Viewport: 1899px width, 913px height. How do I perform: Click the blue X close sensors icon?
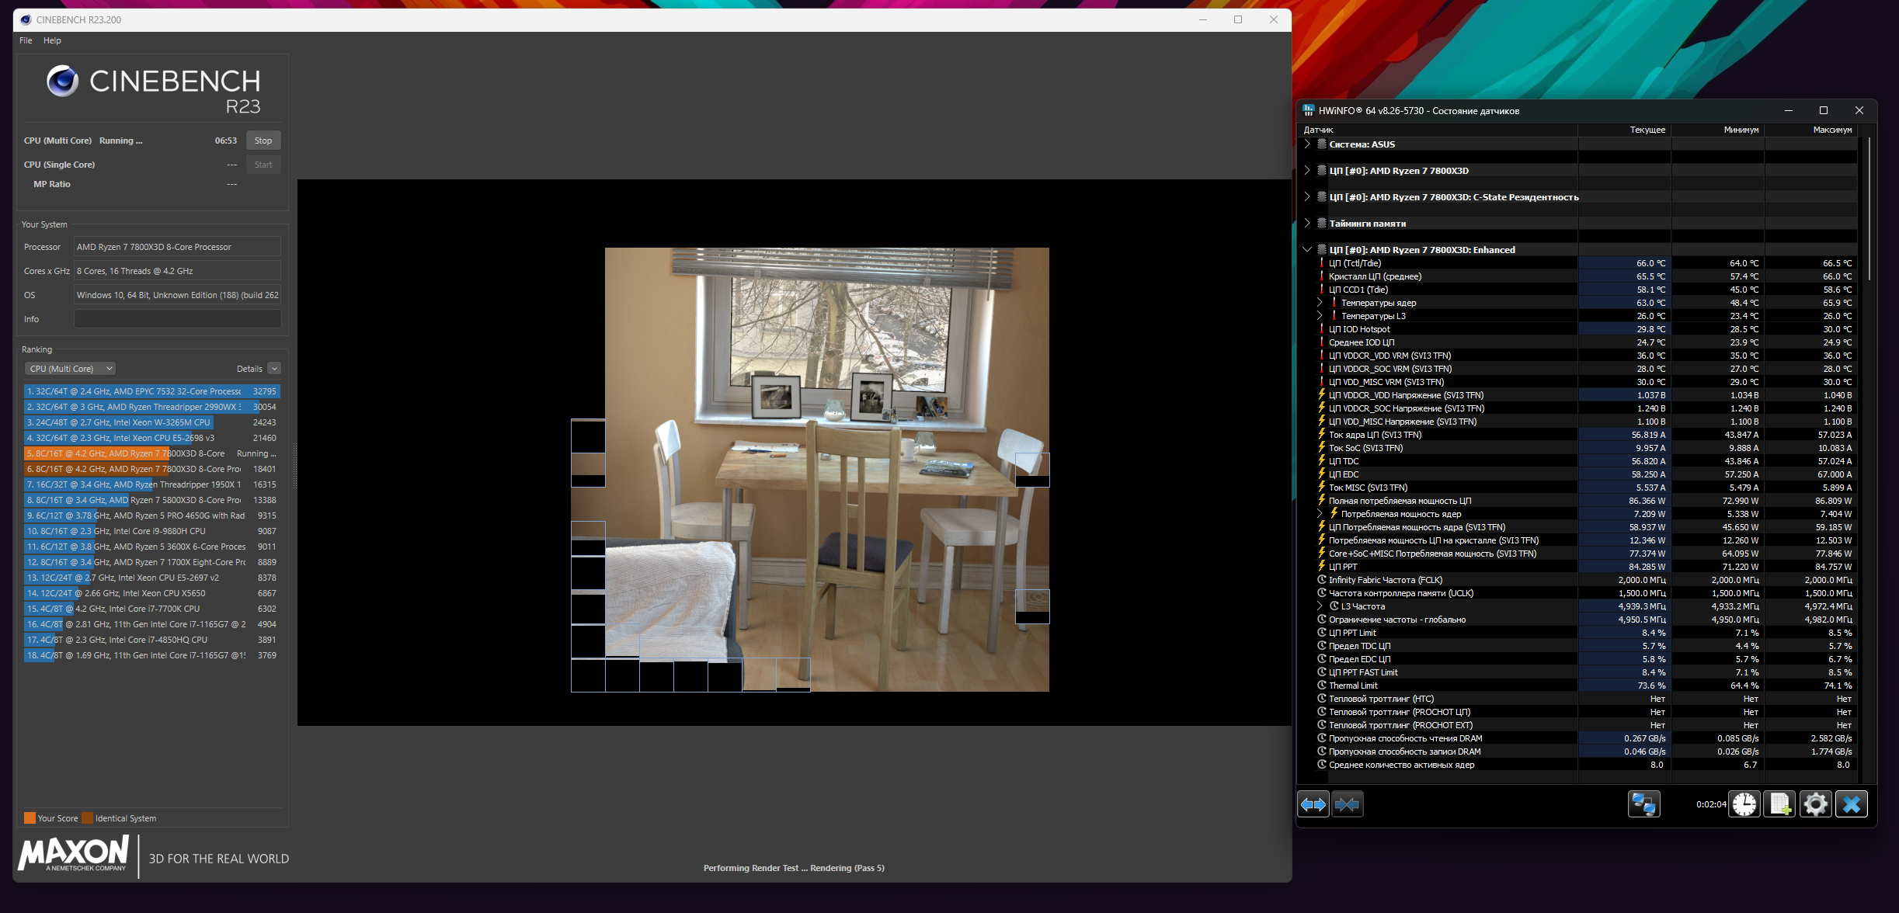pos(1852,804)
